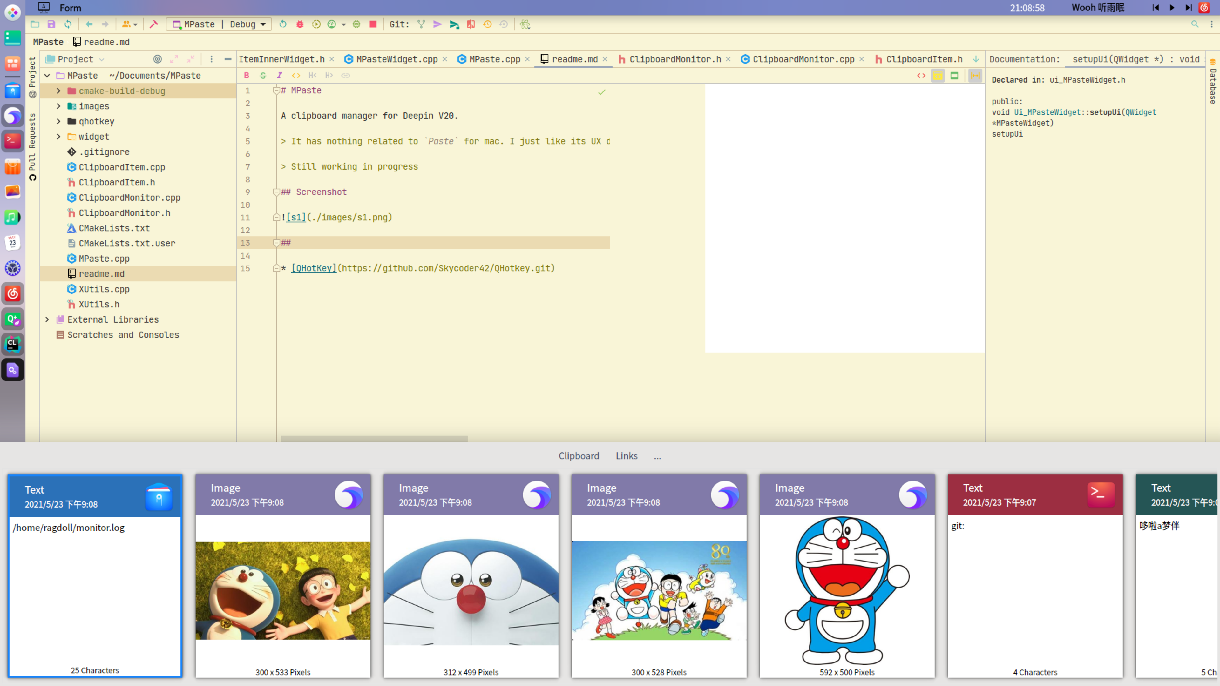1220x686 pixels.
Task: Click the Debug bug icon
Action: pos(299,24)
